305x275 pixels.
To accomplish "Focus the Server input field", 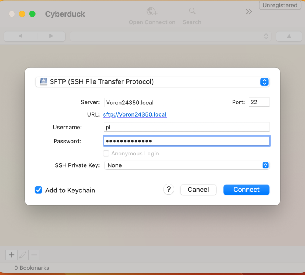I will (x=161, y=102).
